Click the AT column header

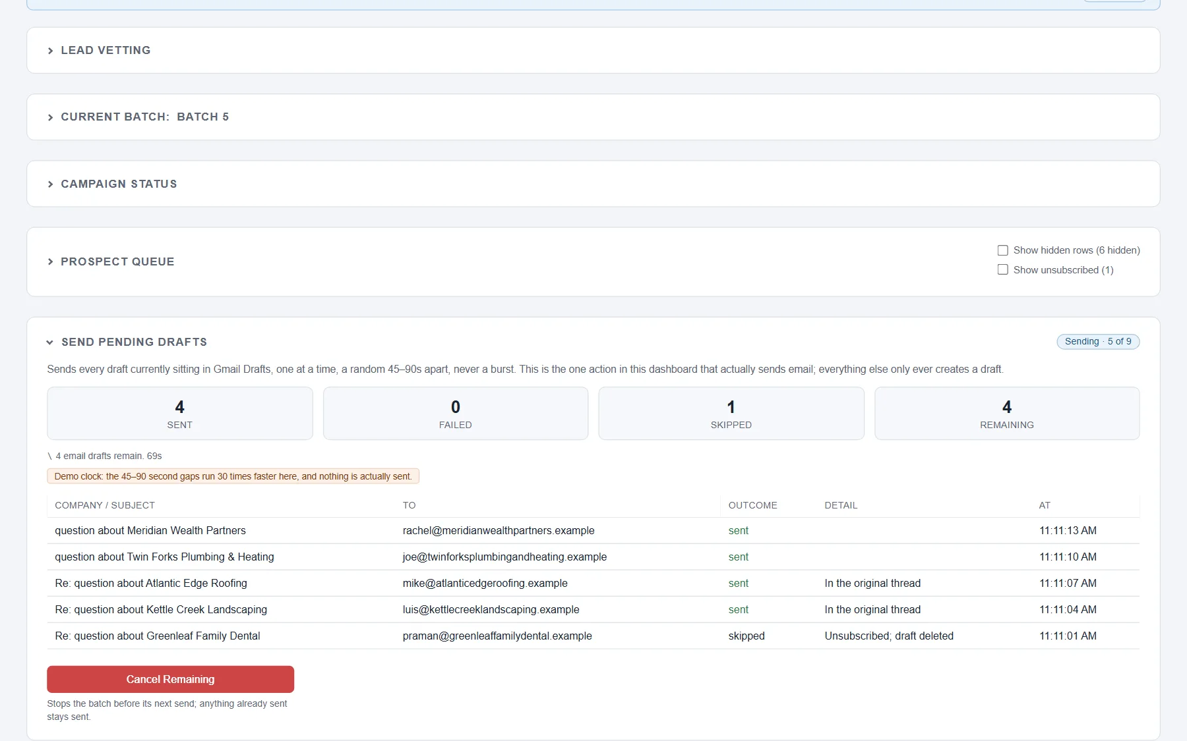coord(1045,505)
